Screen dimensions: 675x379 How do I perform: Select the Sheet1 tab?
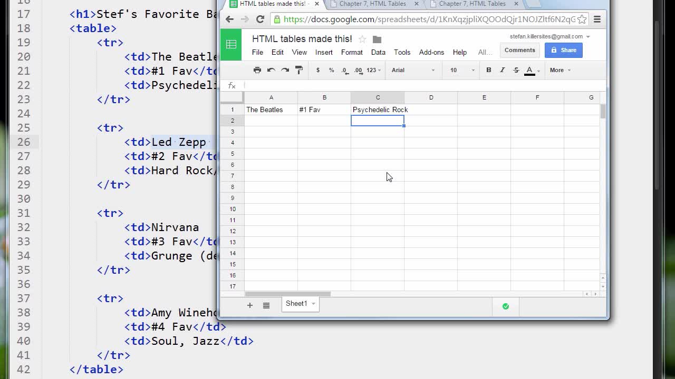[x=300, y=304]
